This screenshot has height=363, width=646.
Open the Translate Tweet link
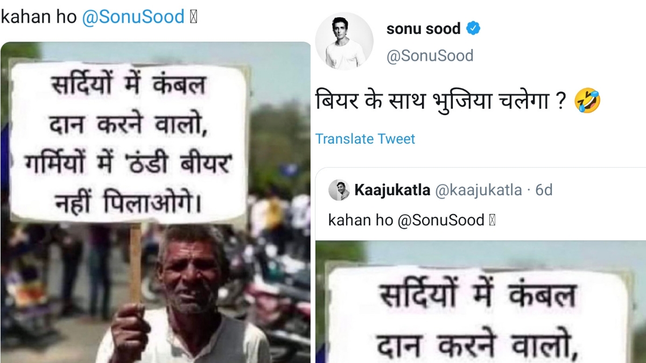click(x=365, y=139)
